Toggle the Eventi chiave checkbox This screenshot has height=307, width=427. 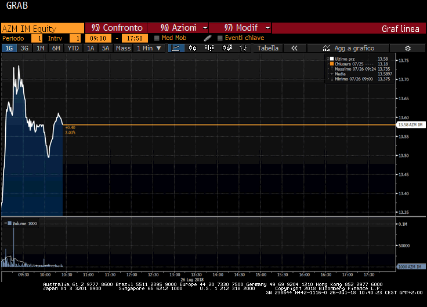220,38
